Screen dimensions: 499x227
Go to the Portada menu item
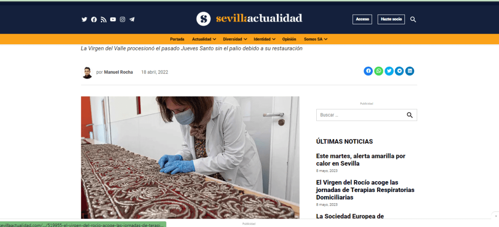tap(177, 39)
